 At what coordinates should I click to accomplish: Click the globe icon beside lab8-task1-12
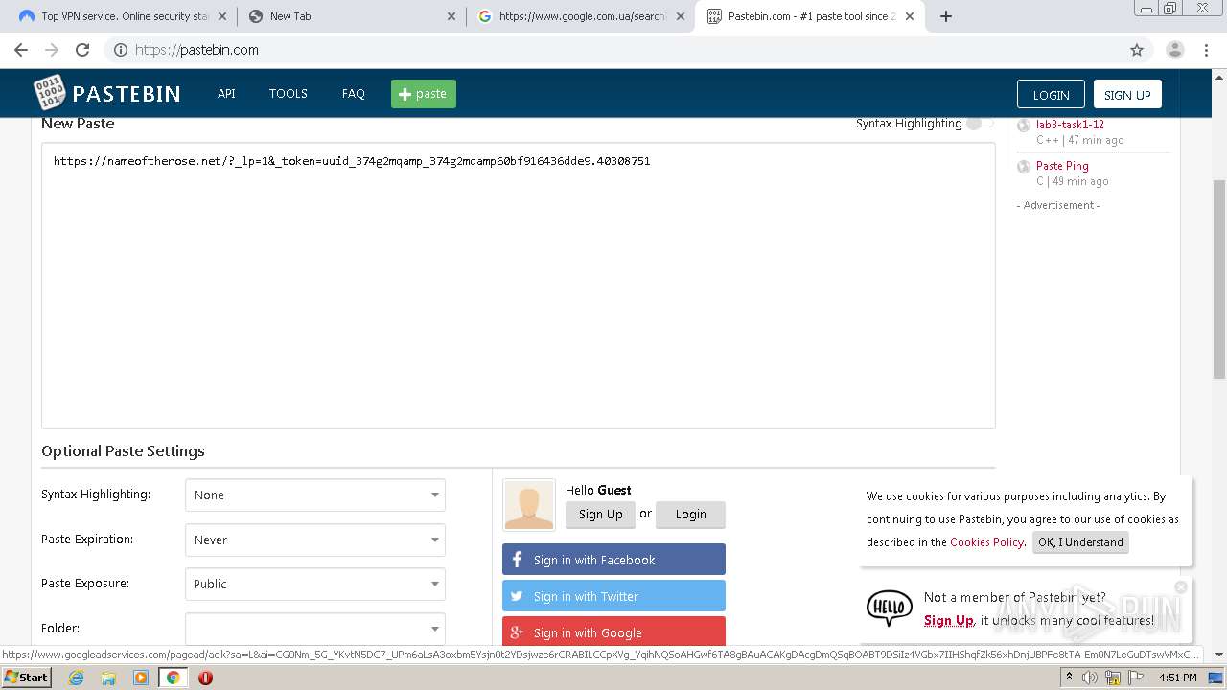(1024, 125)
